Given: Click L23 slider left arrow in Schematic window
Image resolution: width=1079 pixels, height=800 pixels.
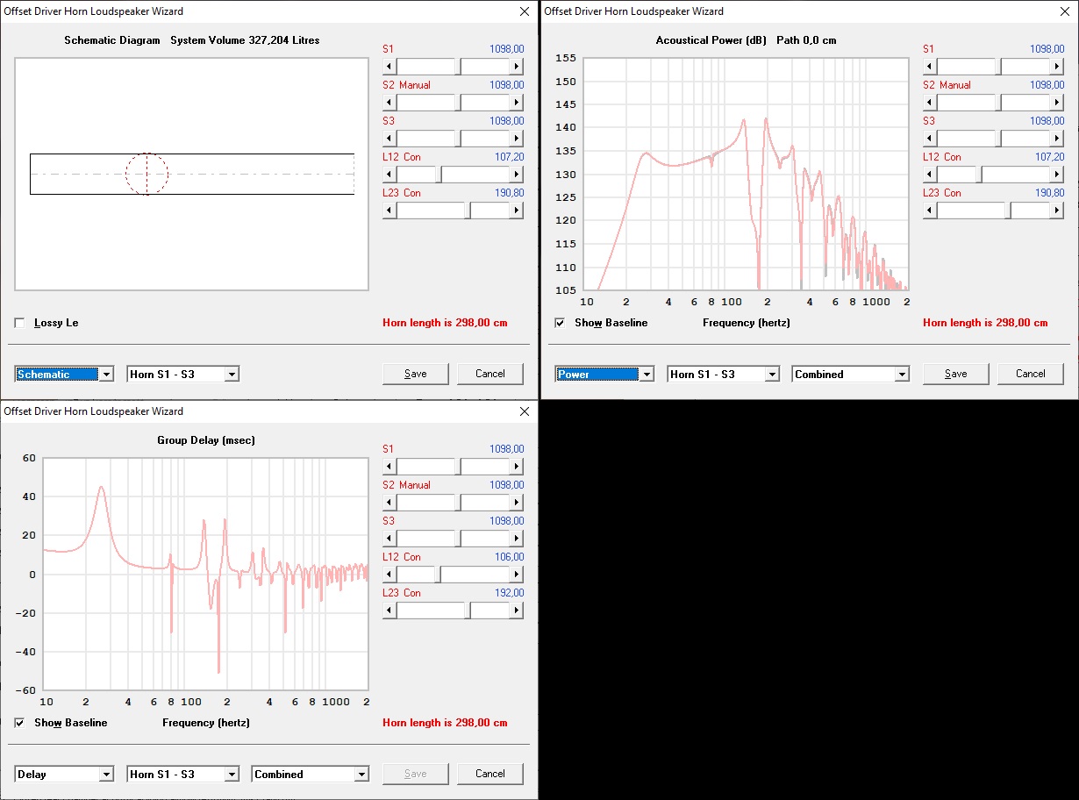Looking at the screenshot, I should 389,211.
